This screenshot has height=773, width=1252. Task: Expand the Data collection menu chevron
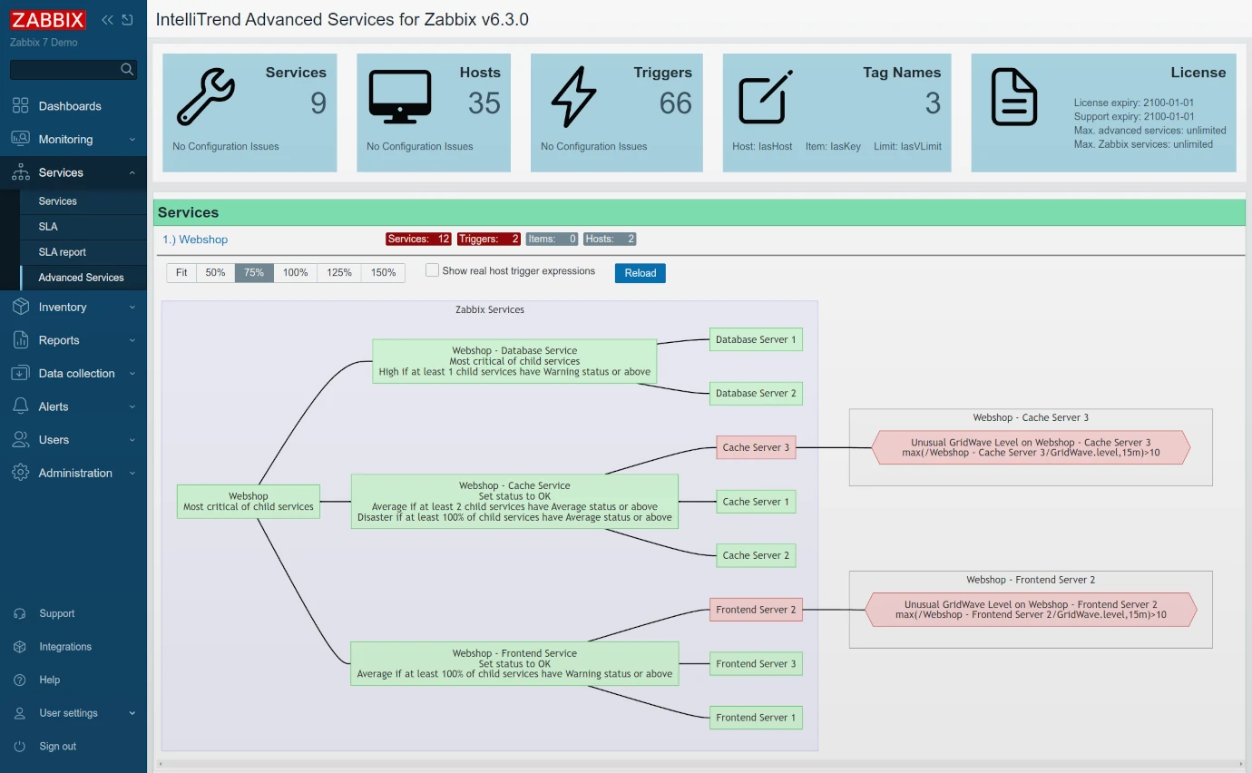pyautogui.click(x=132, y=374)
